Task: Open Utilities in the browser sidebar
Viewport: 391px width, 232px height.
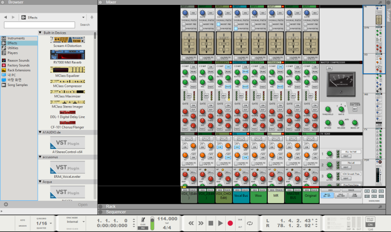Action: pyautogui.click(x=13, y=48)
